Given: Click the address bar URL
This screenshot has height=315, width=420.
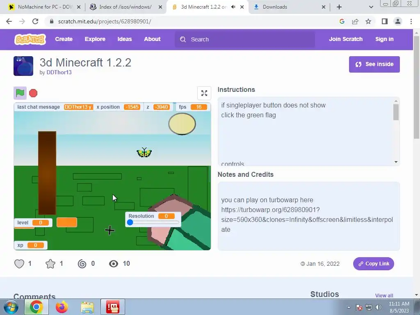Looking at the screenshot, I should [x=105, y=21].
